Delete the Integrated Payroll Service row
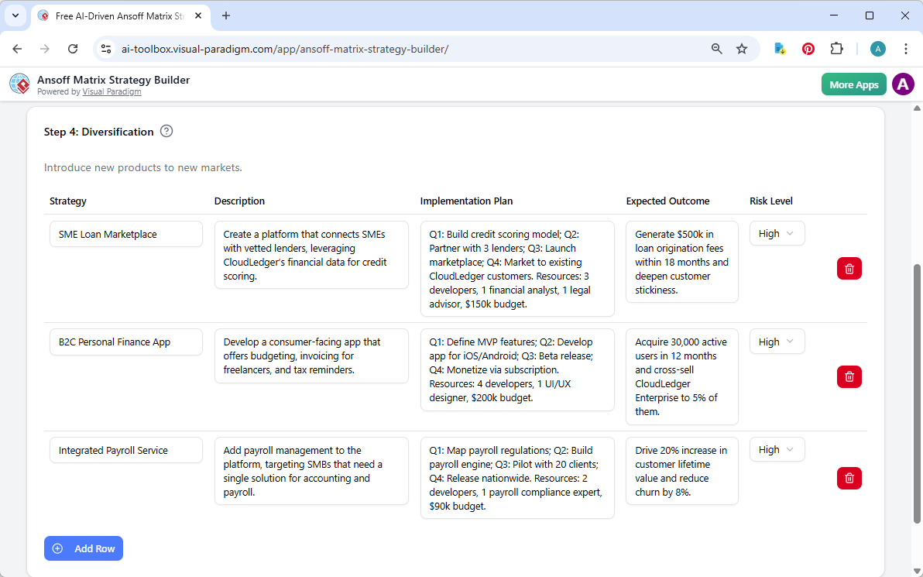Viewport: 923px width, 577px height. click(849, 478)
